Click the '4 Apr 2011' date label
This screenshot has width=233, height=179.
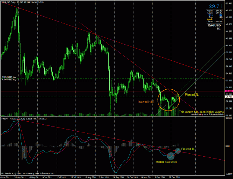coord(6,178)
